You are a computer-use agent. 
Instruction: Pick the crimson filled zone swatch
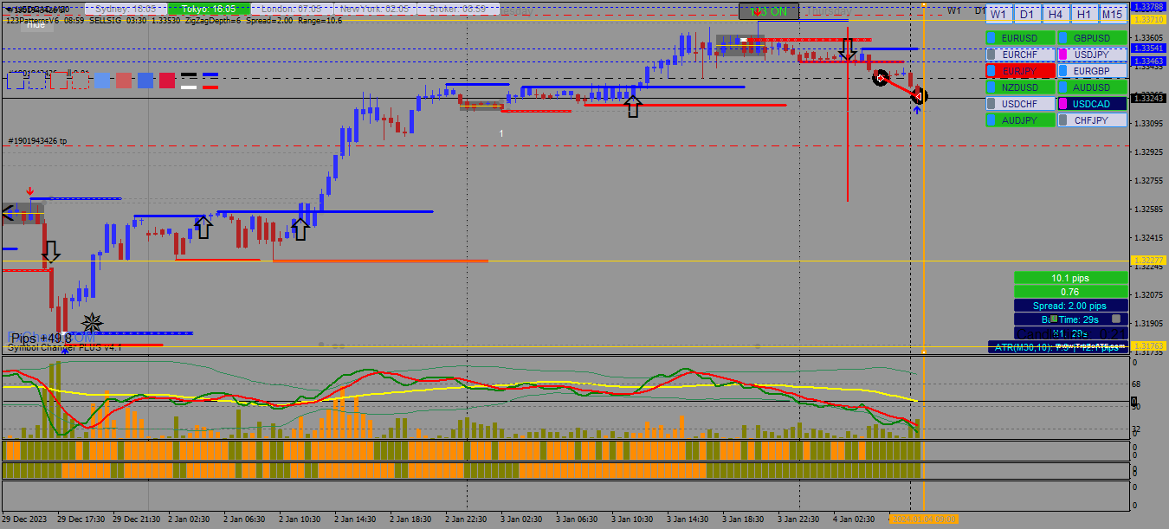coord(167,81)
